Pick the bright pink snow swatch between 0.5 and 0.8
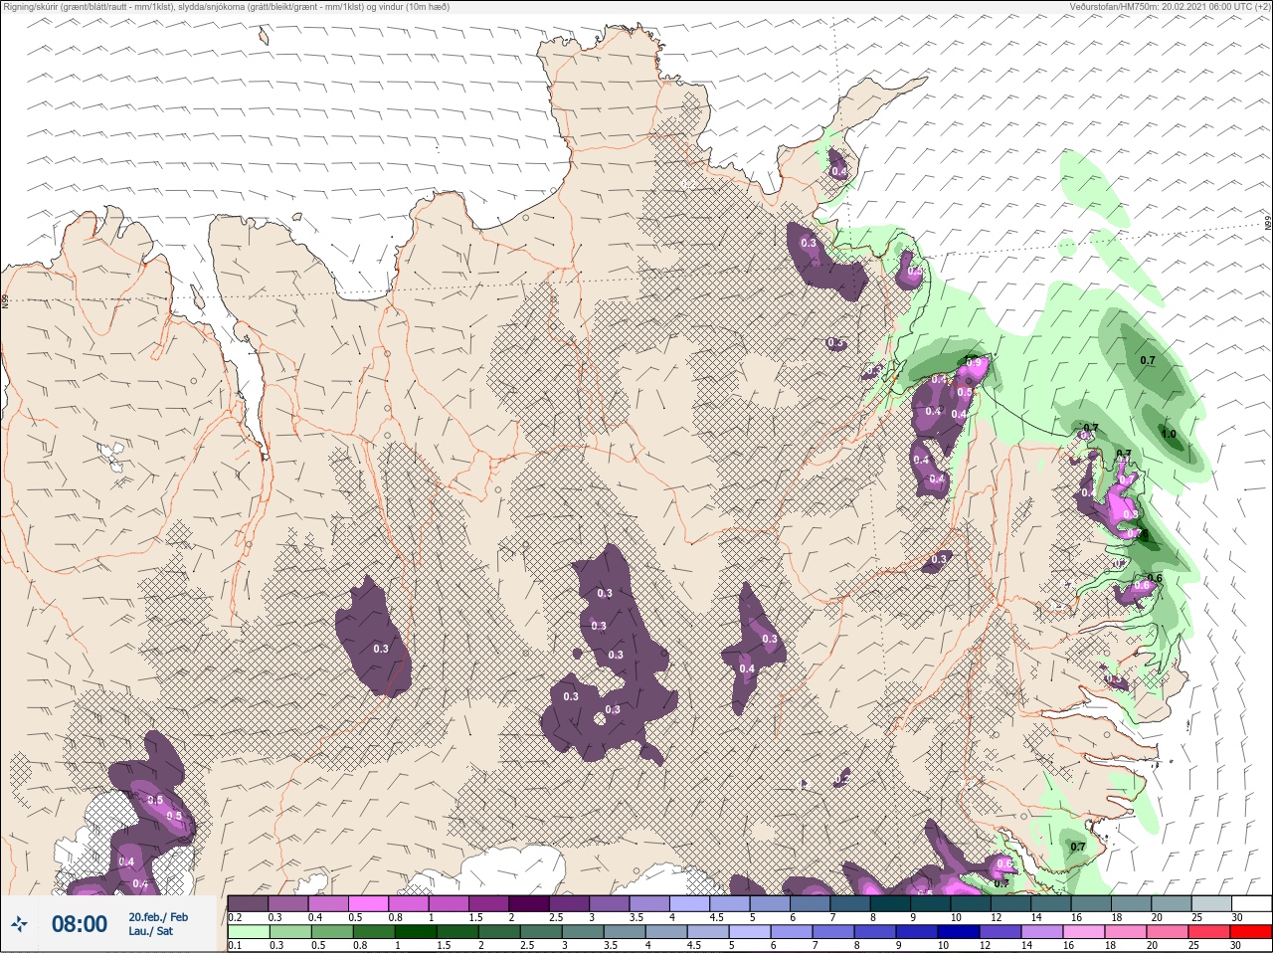This screenshot has width=1273, height=953. [369, 903]
